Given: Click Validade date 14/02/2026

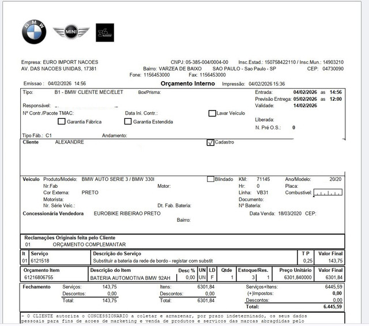Looking at the screenshot, I should pos(305,105).
